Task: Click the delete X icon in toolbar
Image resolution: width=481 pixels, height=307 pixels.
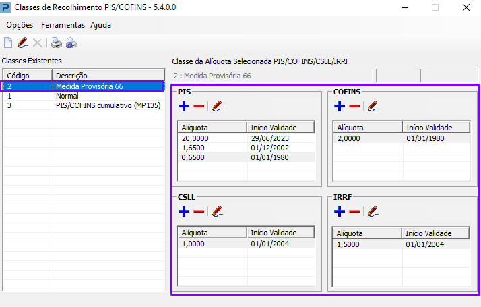Action: [38, 43]
